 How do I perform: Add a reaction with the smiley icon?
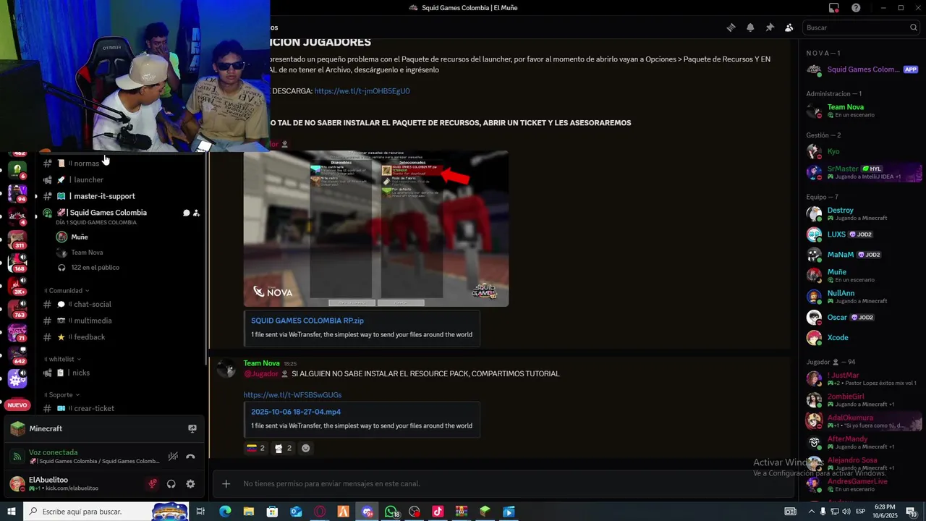tap(305, 448)
